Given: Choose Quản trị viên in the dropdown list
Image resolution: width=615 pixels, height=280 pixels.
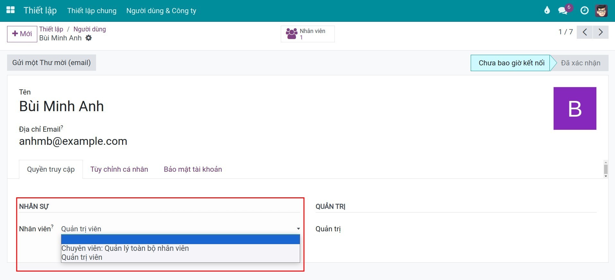Looking at the screenshot, I should pyautogui.click(x=181, y=257).
